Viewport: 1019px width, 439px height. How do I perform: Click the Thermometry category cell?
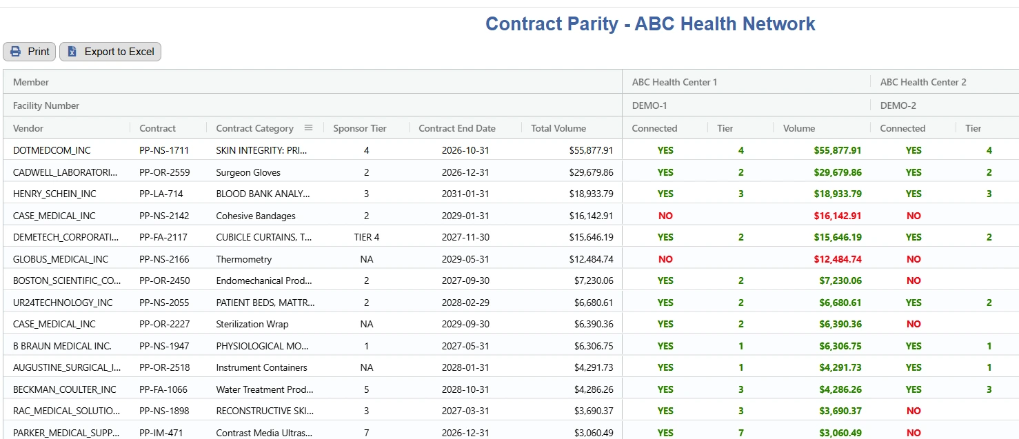[x=244, y=259]
